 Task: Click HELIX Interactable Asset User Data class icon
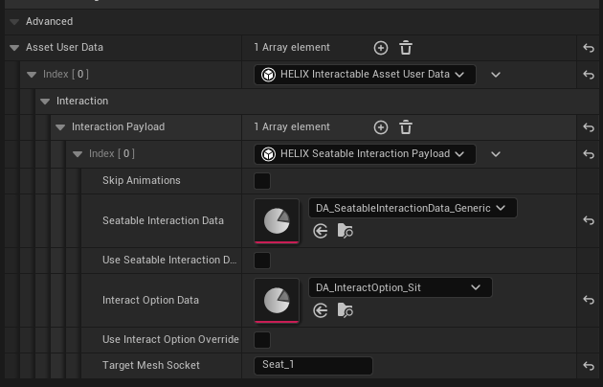click(x=268, y=75)
